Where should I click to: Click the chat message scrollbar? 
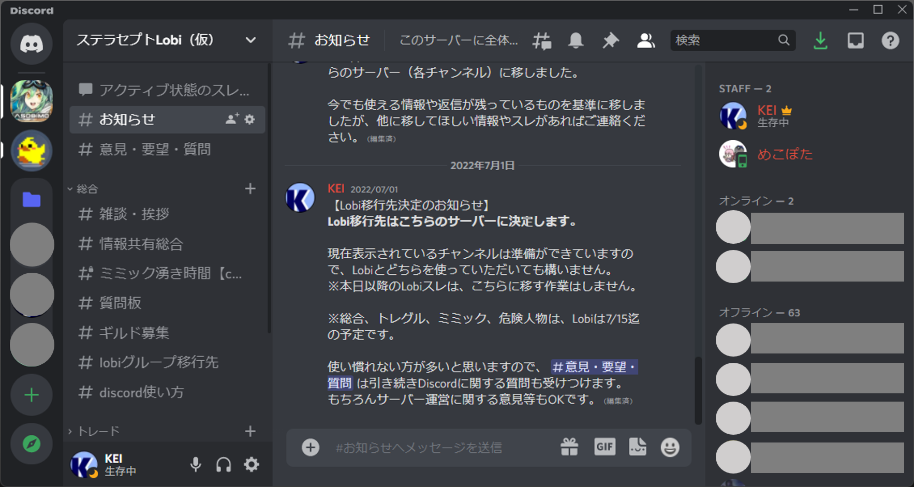click(x=698, y=391)
